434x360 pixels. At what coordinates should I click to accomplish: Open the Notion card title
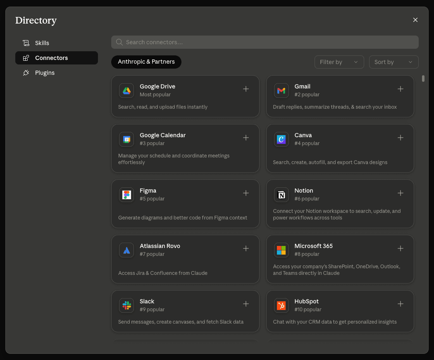click(304, 191)
